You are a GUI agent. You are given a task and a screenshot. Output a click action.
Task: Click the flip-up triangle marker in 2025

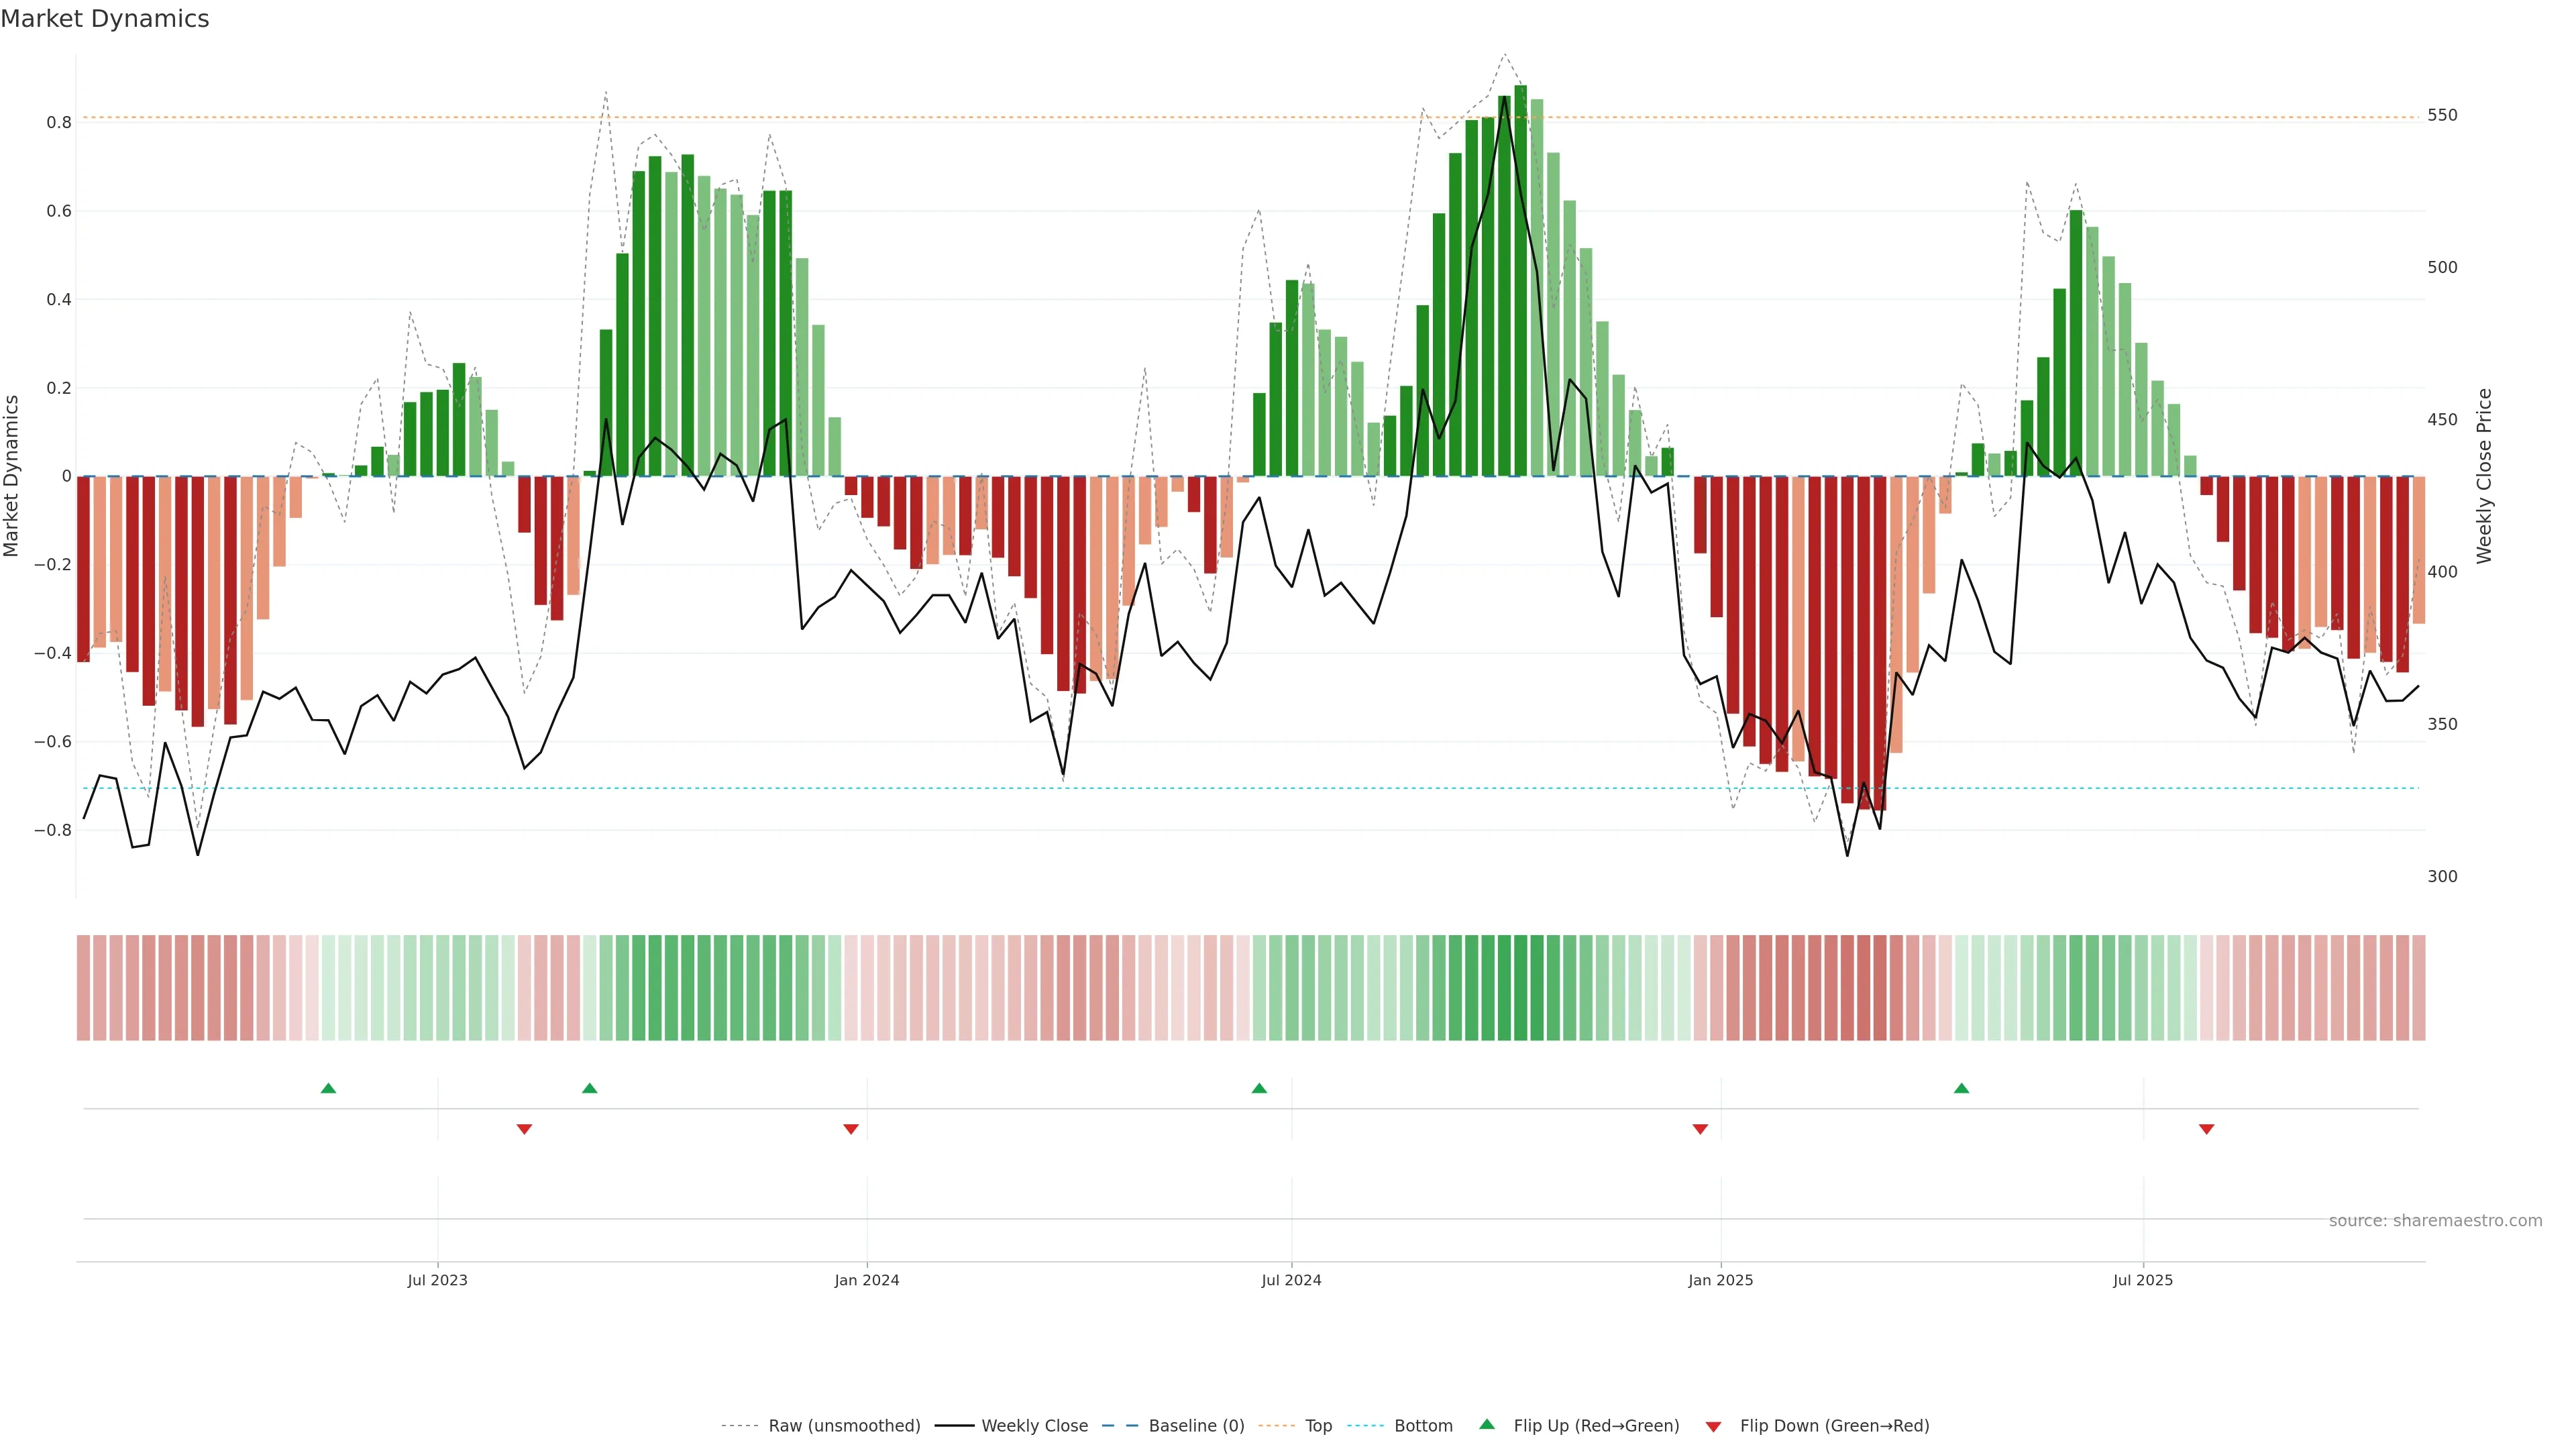click(1961, 1088)
